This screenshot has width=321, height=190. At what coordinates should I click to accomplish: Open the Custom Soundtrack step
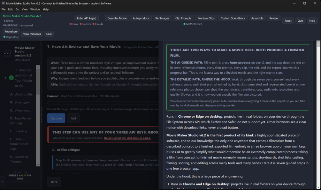click(x=233, y=18)
